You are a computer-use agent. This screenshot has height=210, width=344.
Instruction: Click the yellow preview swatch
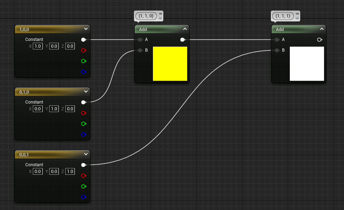coord(170,64)
